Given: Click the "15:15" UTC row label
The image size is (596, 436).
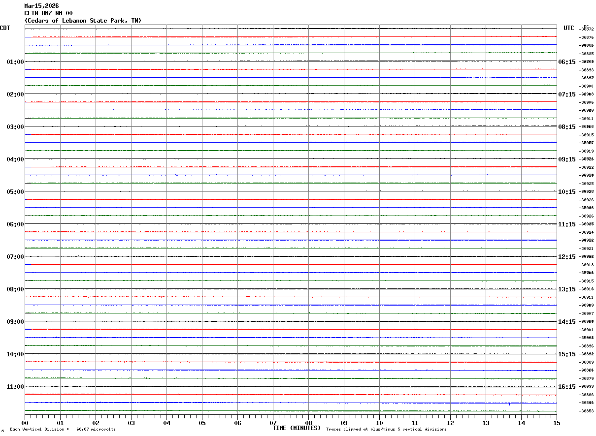Looking at the screenshot, I should pos(566,354).
